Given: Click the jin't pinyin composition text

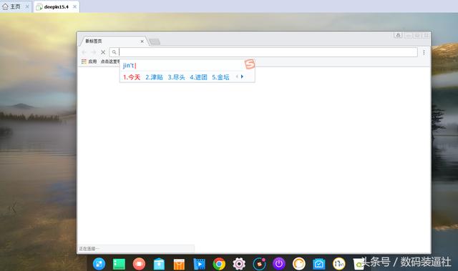Looking at the screenshot, I should [x=129, y=65].
